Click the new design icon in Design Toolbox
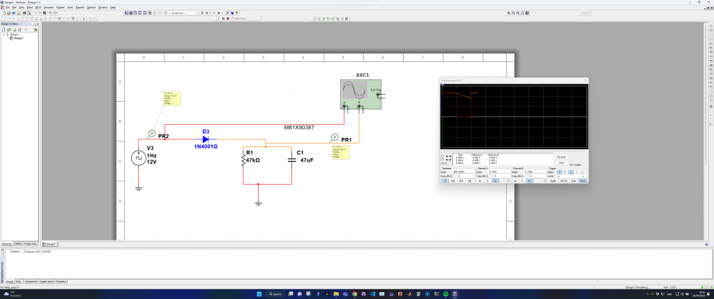The height and width of the screenshot is (299, 714). 3,29
